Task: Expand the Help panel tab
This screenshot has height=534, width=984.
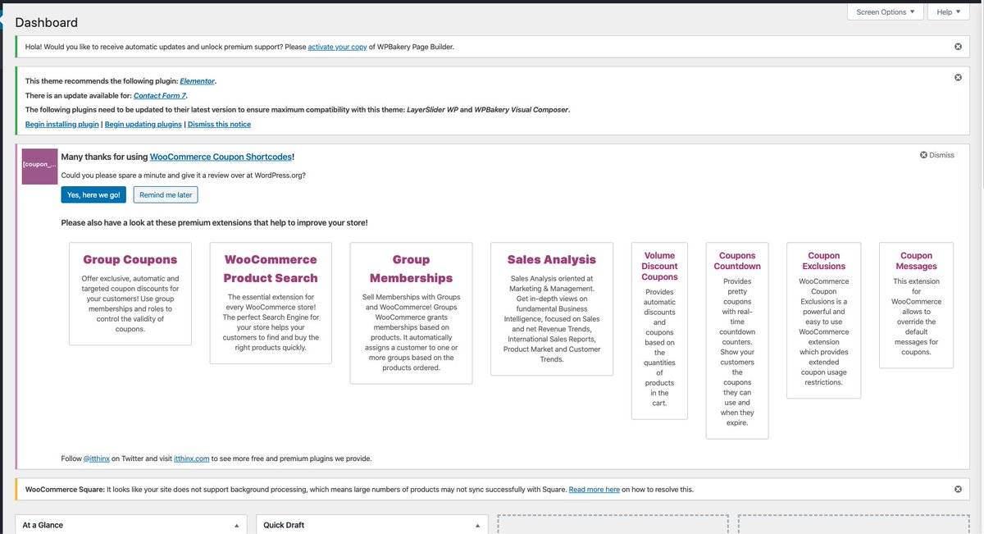Action: [948, 12]
